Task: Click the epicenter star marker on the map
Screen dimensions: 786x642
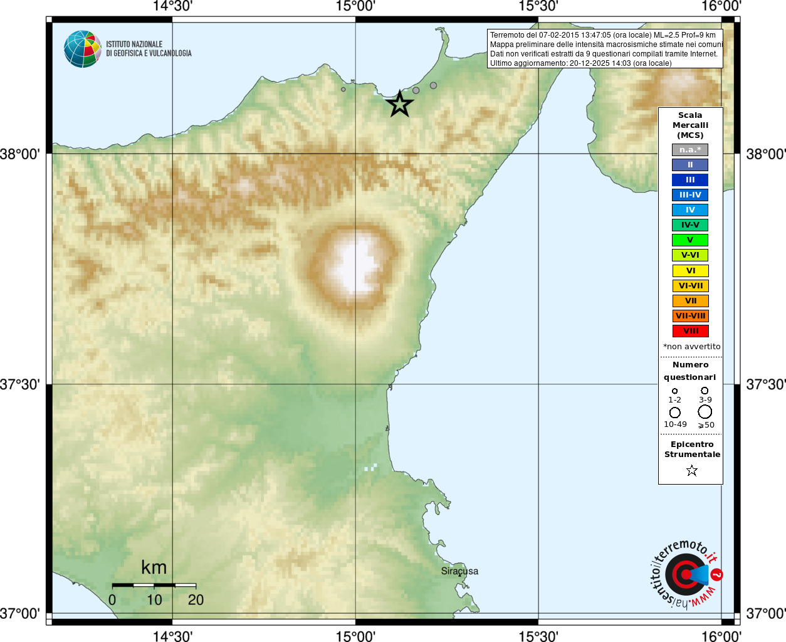Action: pyautogui.click(x=399, y=104)
